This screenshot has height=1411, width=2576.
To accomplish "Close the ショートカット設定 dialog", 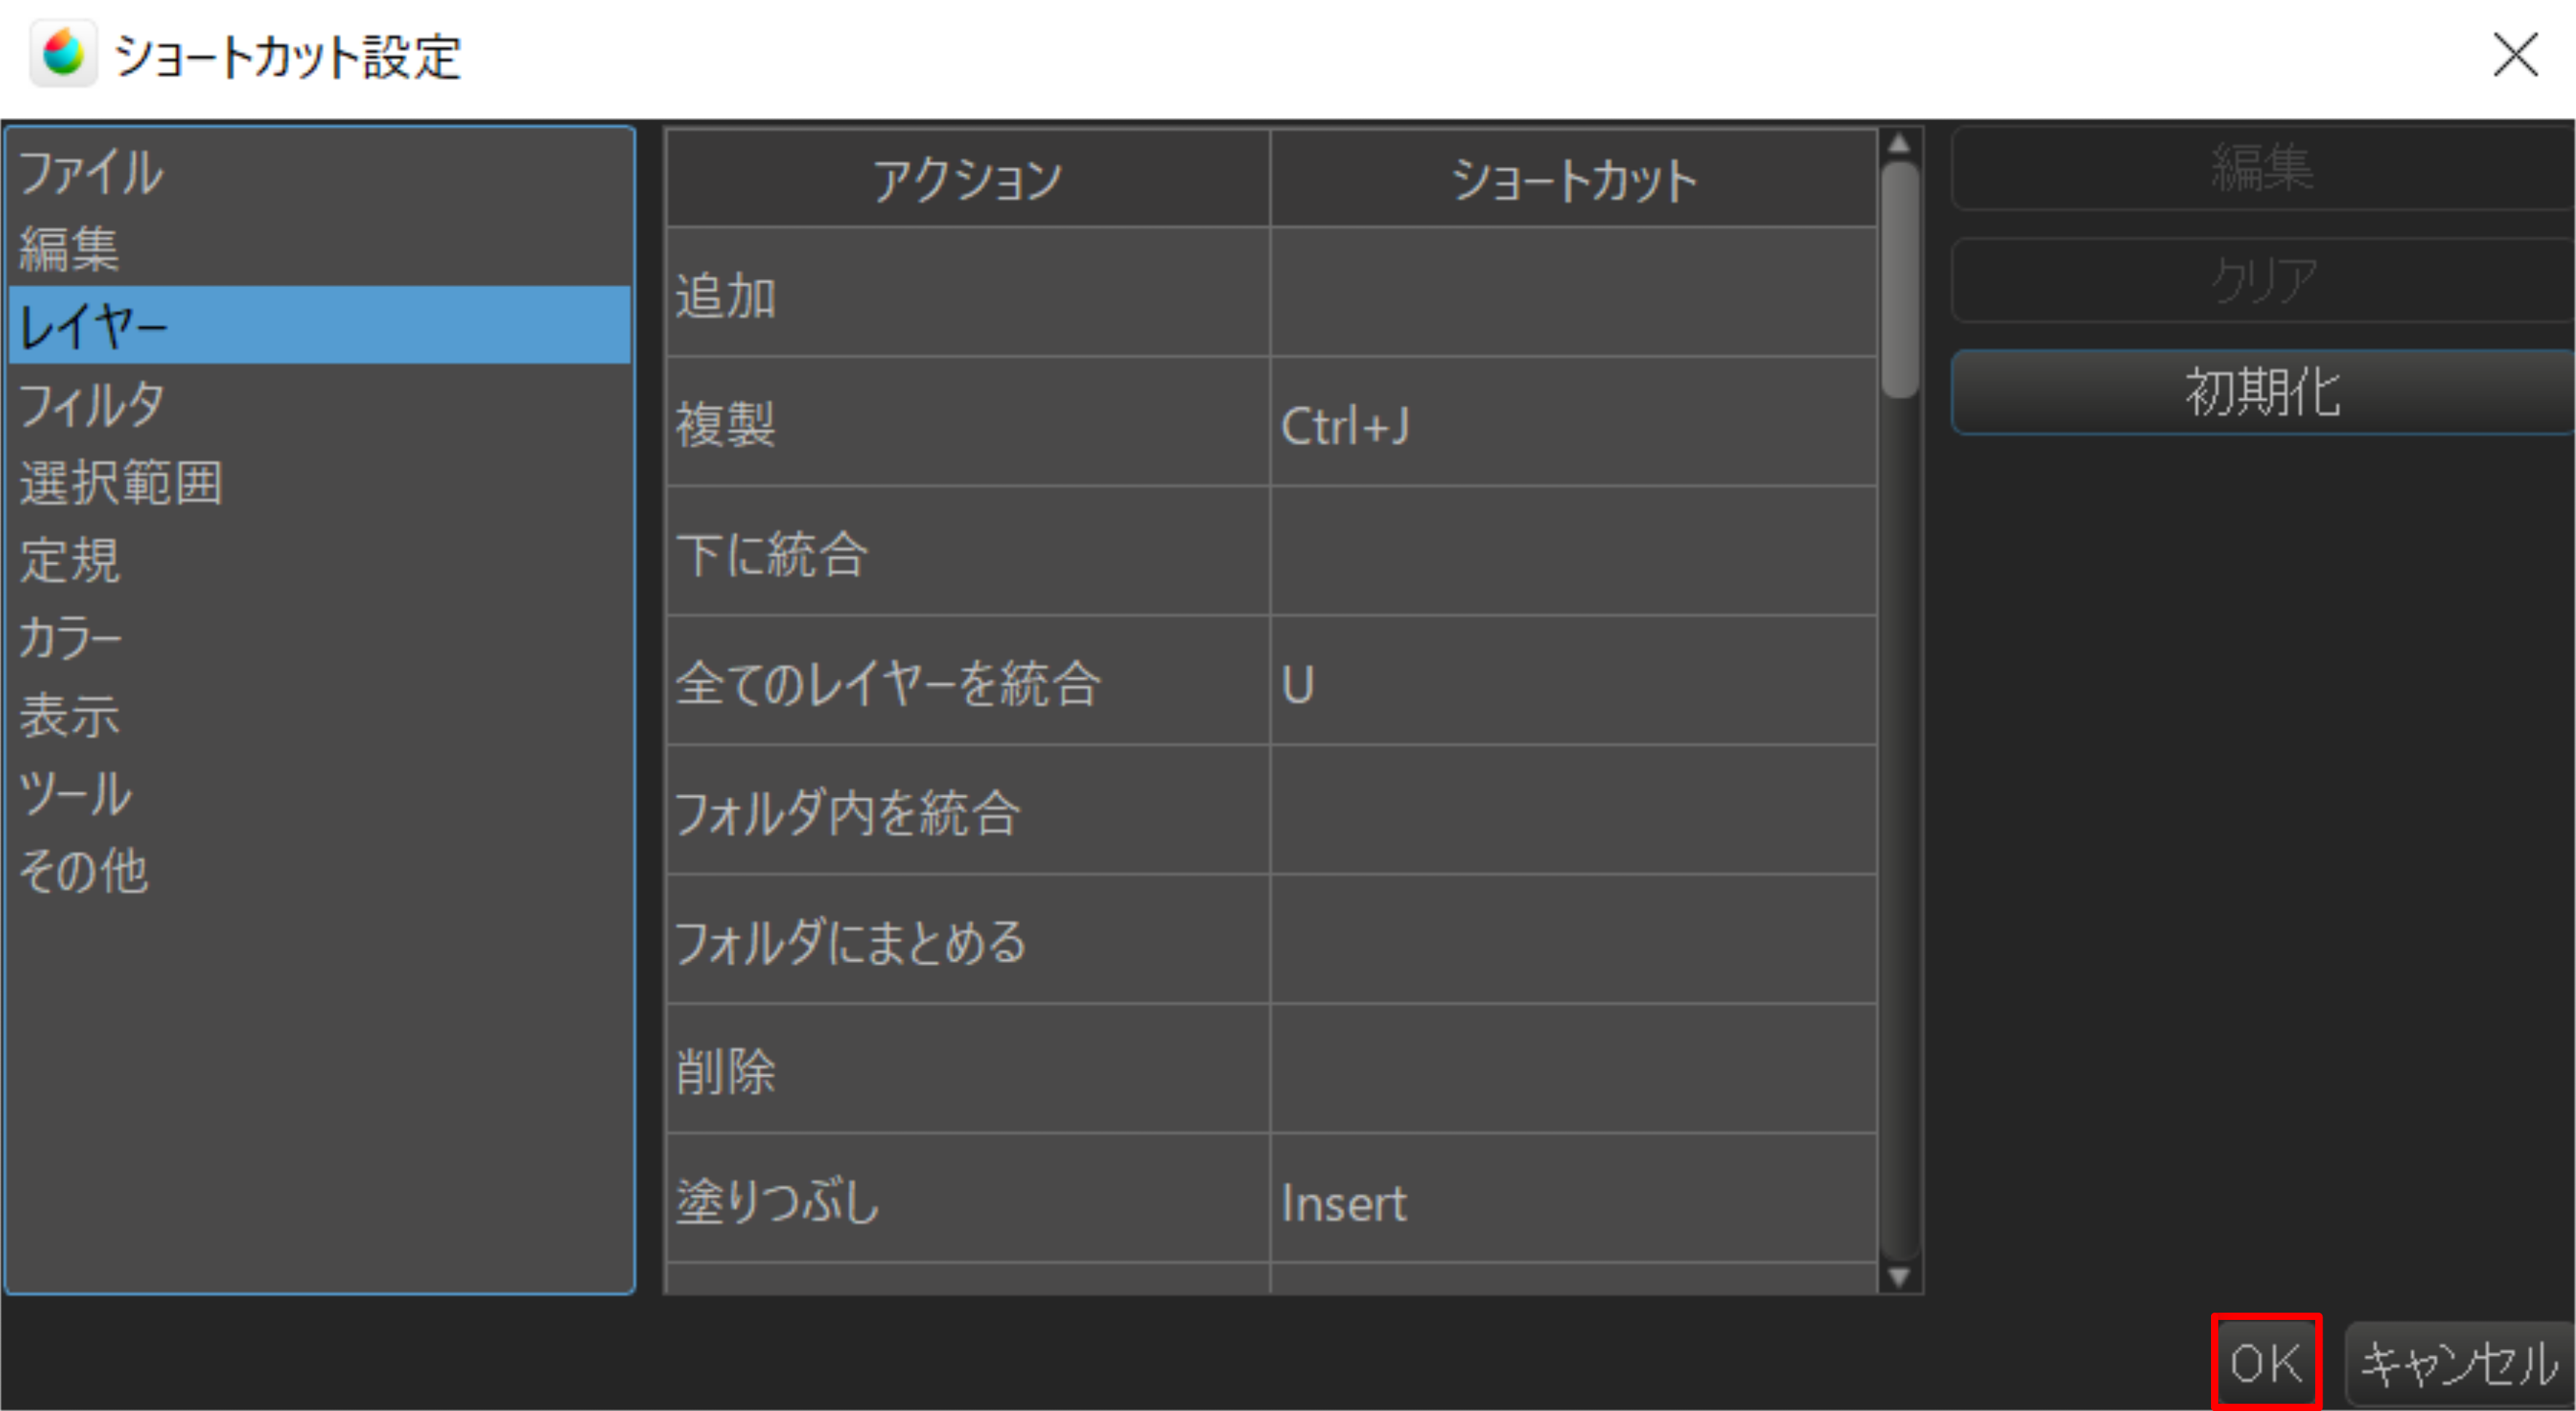I will [x=2515, y=54].
